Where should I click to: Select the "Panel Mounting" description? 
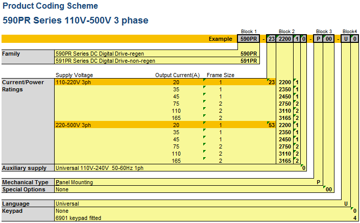pyautogui.click(x=74, y=182)
